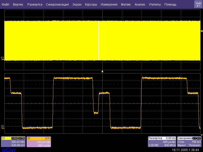The width and height of the screenshot is (203, 152).
Task: Open the Матем. menu
Action: click(x=126, y=5)
